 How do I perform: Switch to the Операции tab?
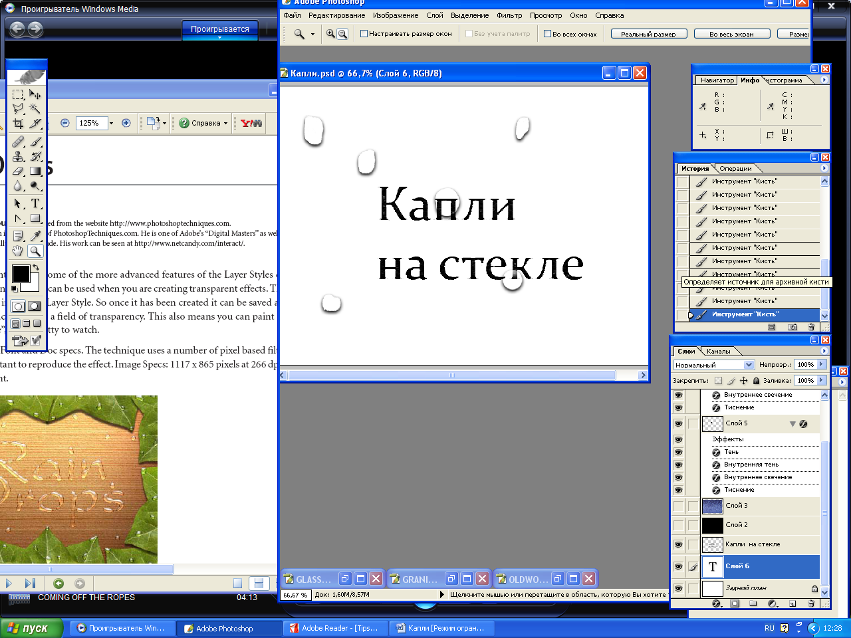[735, 169]
